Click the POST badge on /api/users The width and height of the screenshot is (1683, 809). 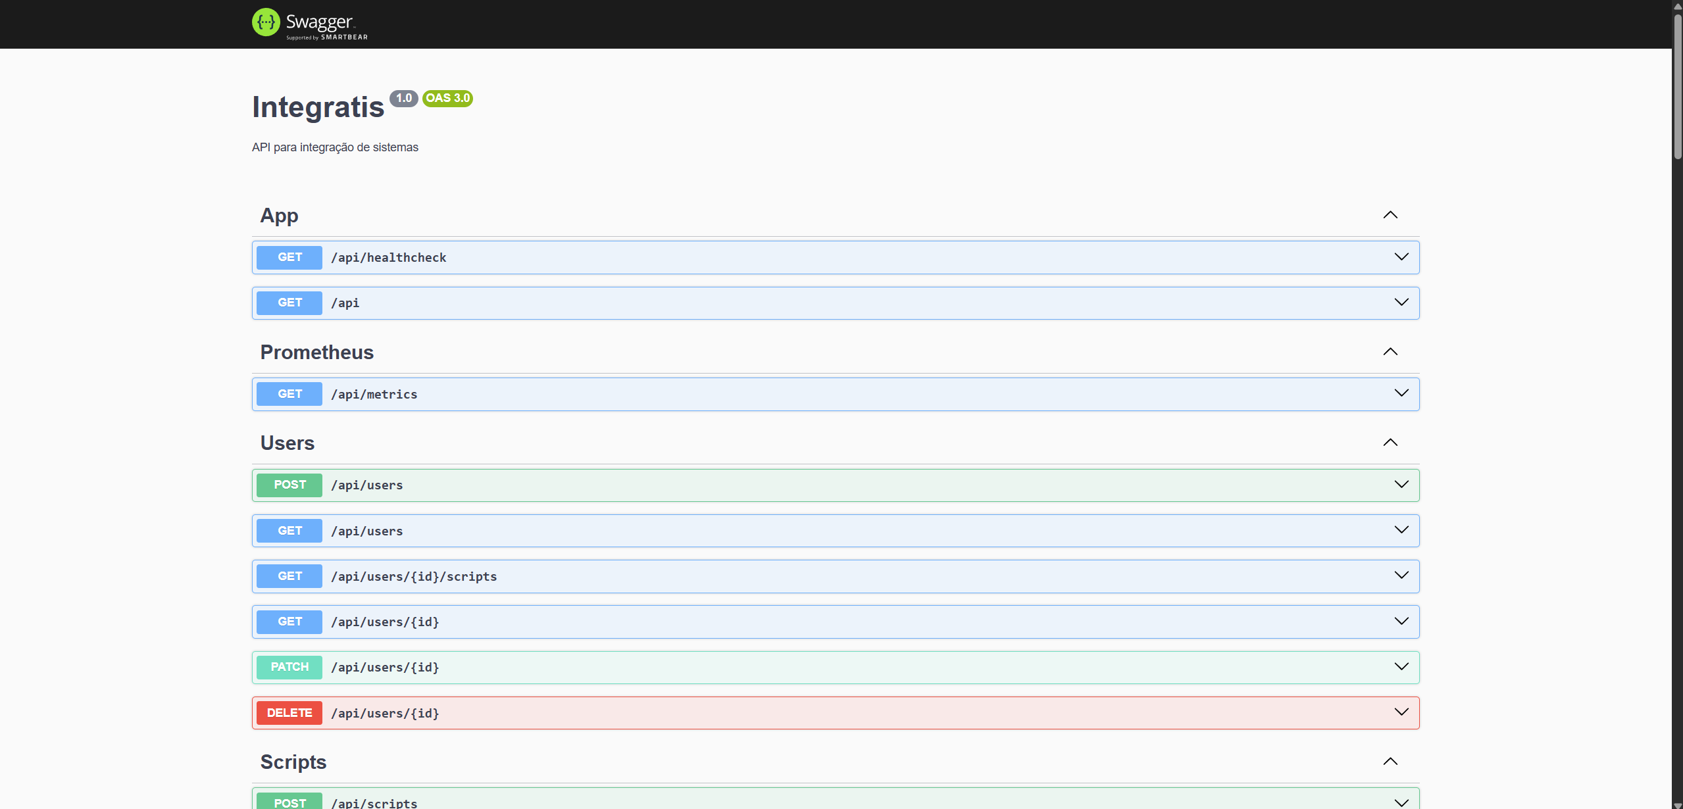coord(288,485)
